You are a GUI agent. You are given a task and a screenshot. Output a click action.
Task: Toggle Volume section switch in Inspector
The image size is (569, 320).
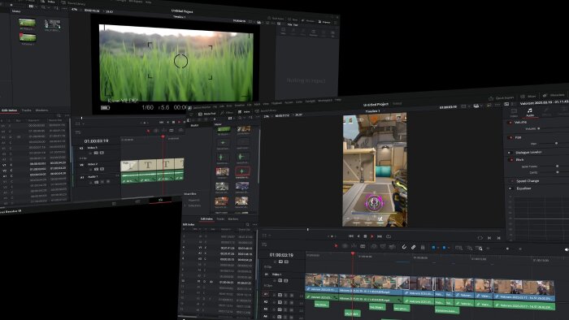pyautogui.click(x=510, y=123)
